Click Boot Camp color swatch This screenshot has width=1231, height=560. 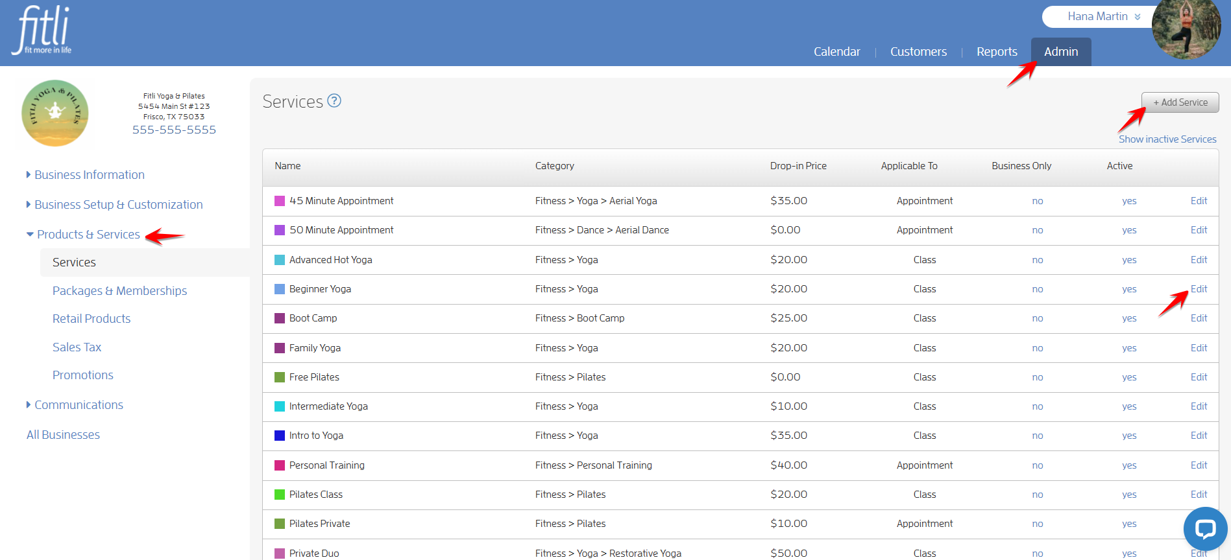[x=280, y=318]
